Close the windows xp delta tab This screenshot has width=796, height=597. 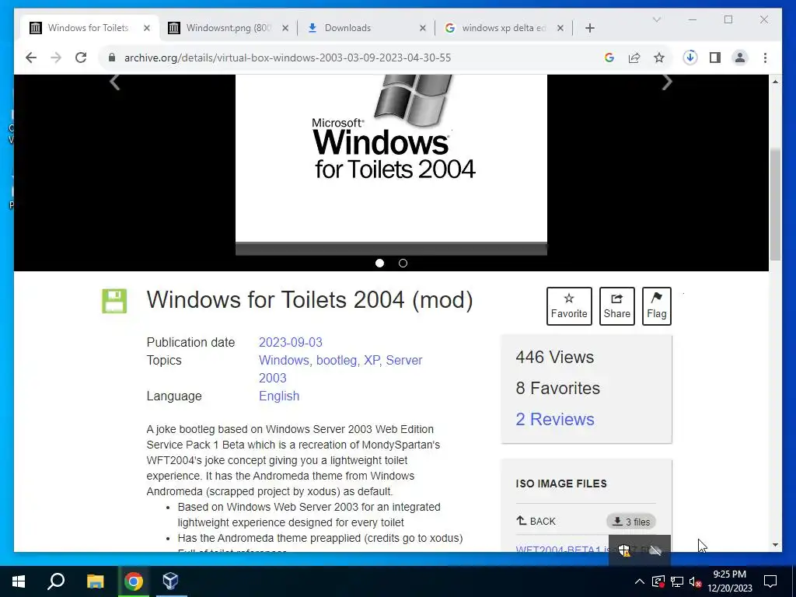click(560, 28)
